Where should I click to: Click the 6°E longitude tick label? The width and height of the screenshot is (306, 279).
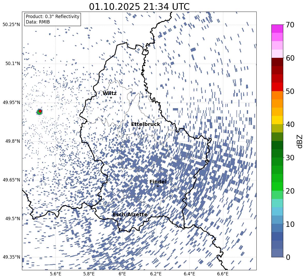pos(122,274)
